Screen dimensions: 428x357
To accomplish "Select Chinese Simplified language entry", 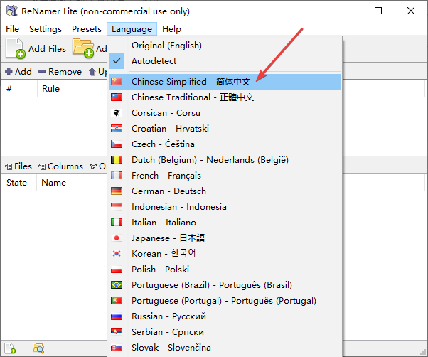I will point(225,82).
